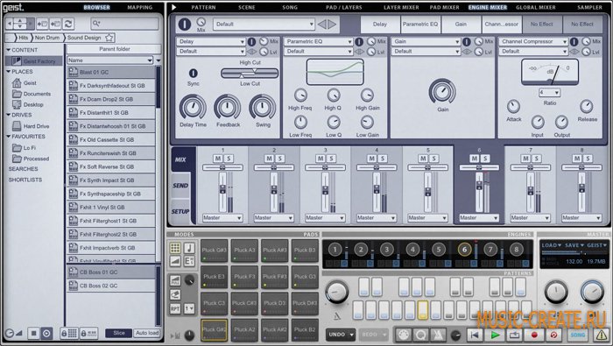Select the pad grid mode icon
613x346 pixels.
click(x=175, y=248)
